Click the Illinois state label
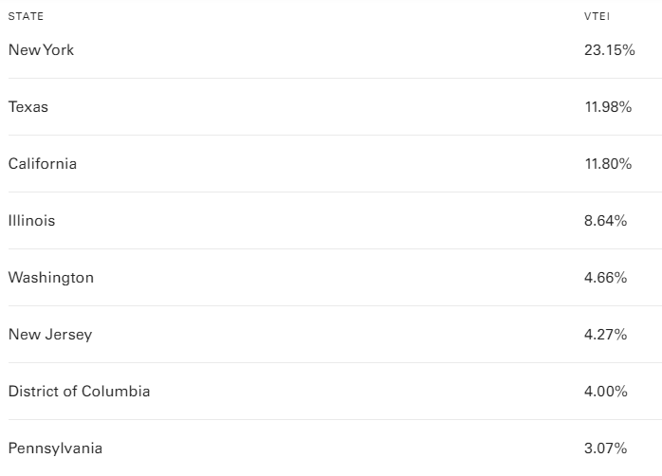Image resolution: width=662 pixels, height=476 pixels. click(32, 220)
